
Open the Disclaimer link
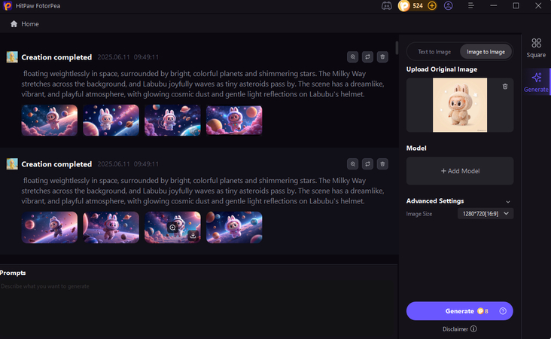coord(459,329)
